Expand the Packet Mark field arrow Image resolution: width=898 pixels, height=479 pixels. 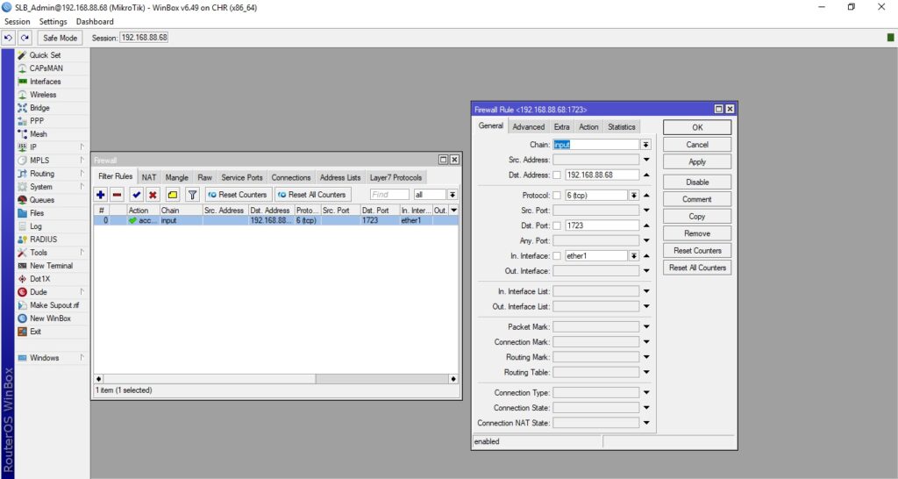point(646,327)
